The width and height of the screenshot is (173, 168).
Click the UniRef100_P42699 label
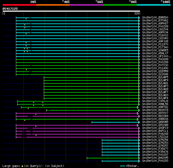tap(155, 59)
